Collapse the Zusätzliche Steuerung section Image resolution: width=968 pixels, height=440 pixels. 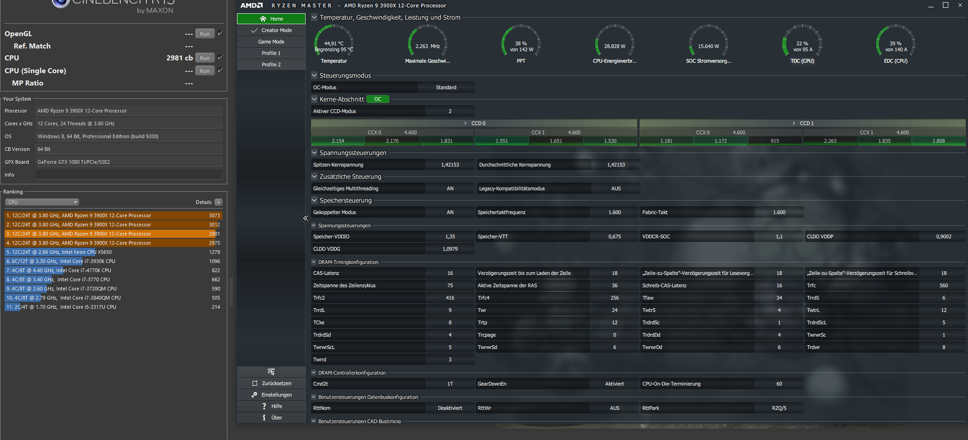point(314,177)
